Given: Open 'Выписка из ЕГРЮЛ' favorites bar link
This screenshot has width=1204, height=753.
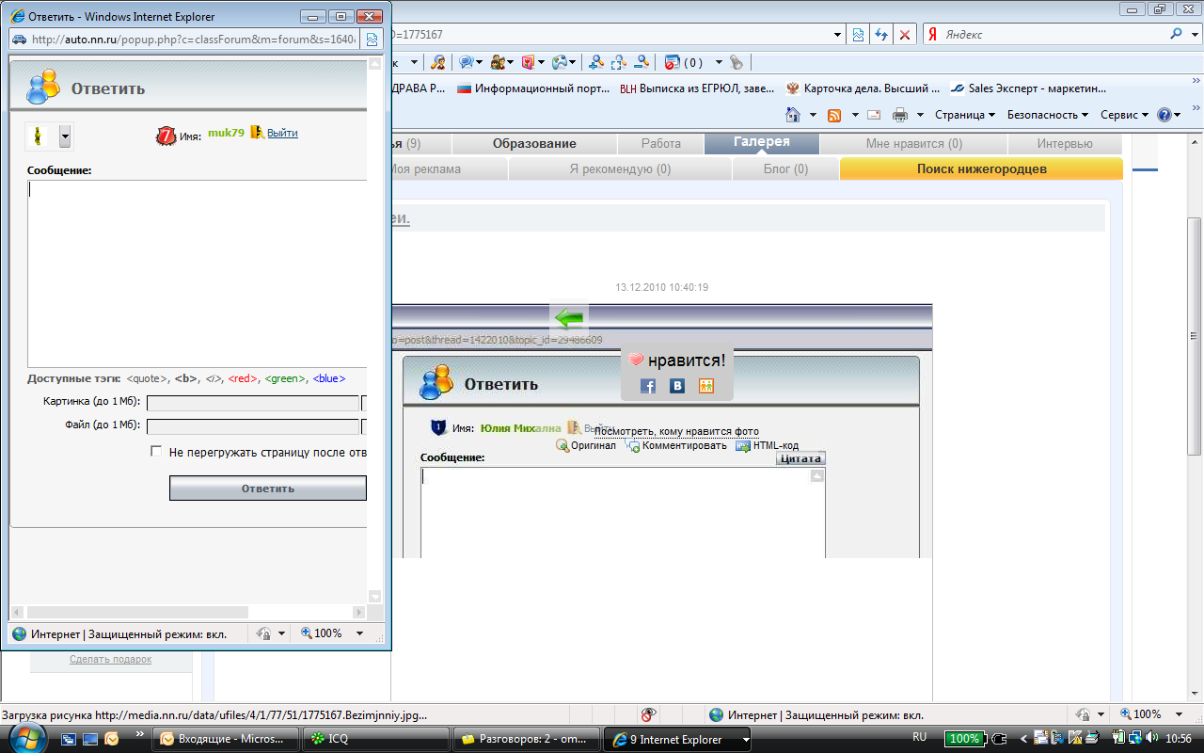Looking at the screenshot, I should click(x=698, y=88).
